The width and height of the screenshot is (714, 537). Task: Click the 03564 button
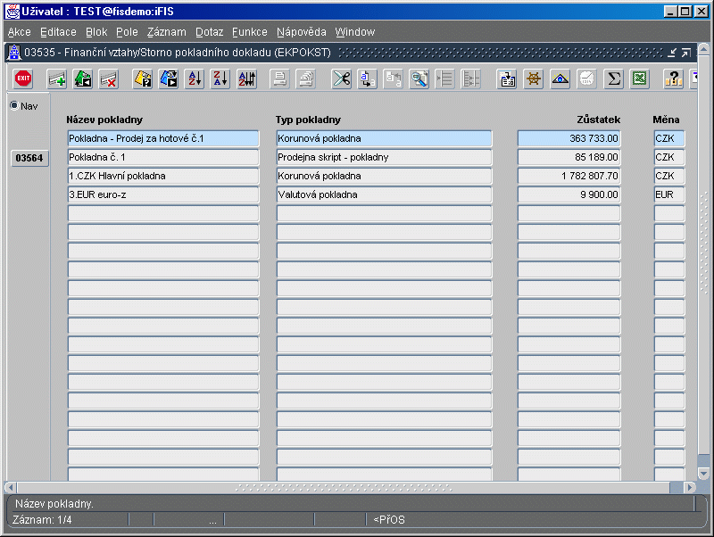pos(29,158)
